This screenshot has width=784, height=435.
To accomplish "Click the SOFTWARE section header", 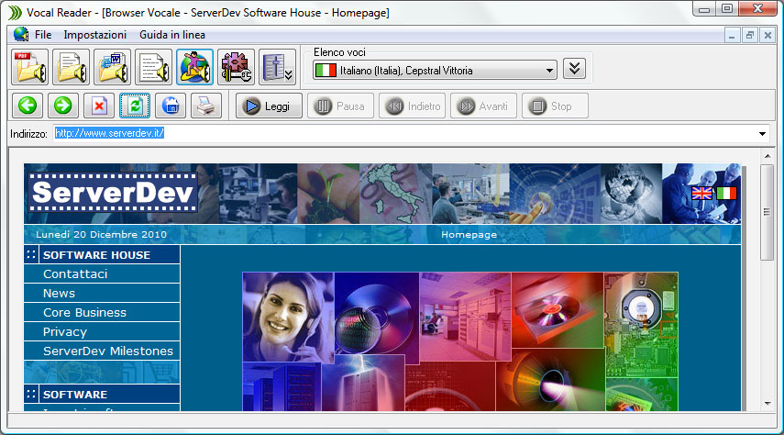I will point(102,394).
